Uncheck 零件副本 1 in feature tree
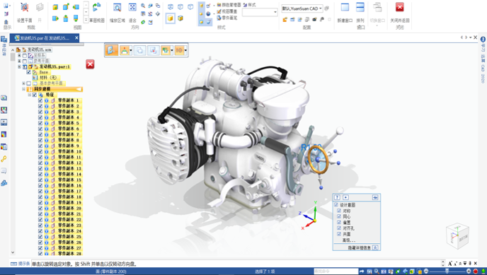Screen dimensions: 487x275 pos(40,100)
